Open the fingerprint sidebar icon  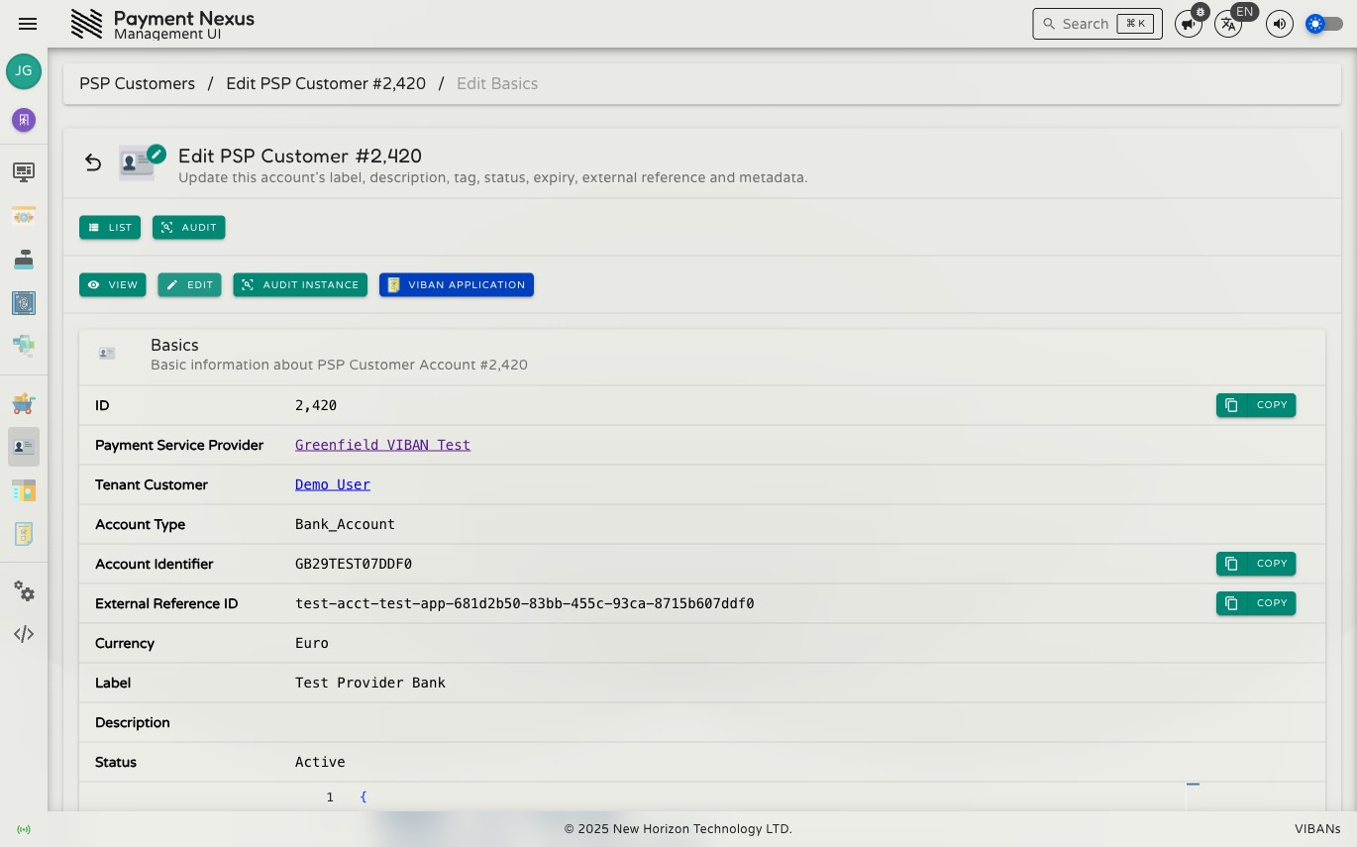click(x=24, y=303)
